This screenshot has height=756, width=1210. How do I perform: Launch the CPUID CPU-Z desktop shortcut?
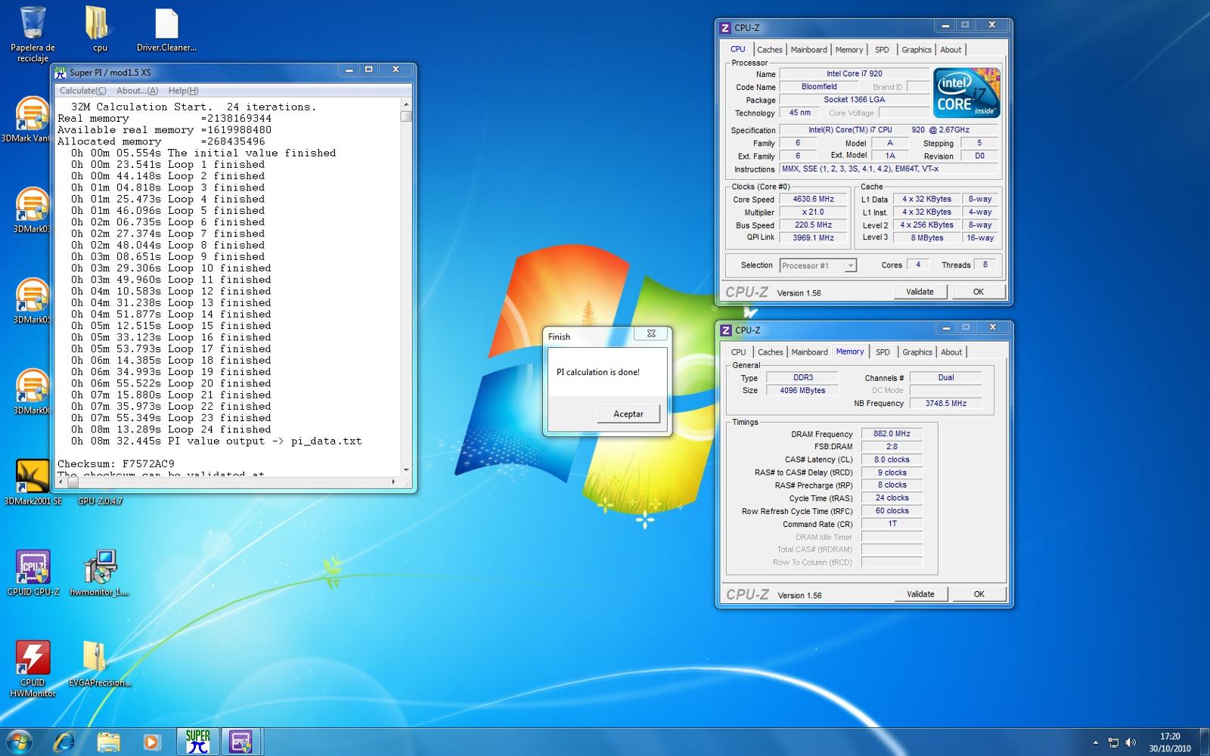coord(33,573)
